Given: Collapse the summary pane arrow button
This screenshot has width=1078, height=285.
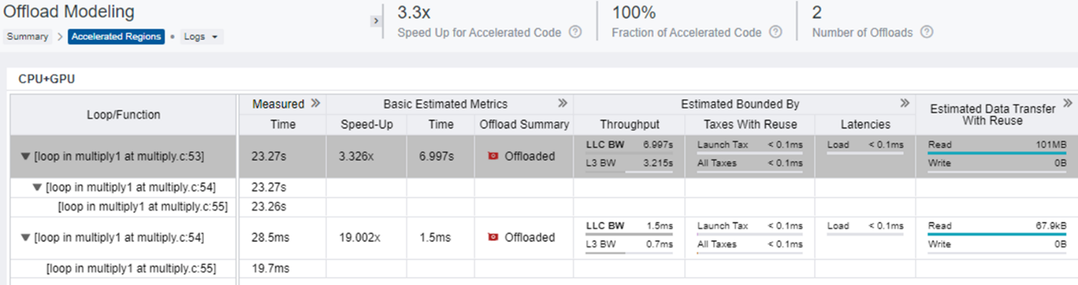Looking at the screenshot, I should pos(375,21).
